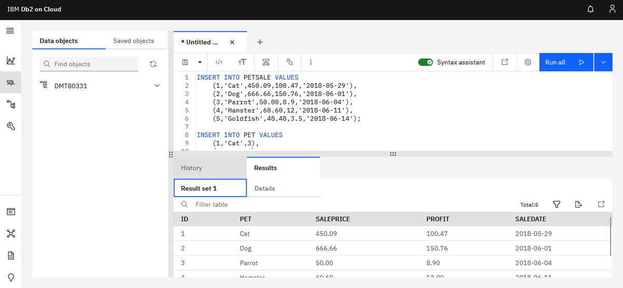Select the Cat cell in results
The image size is (623, 288).
pos(245,234)
